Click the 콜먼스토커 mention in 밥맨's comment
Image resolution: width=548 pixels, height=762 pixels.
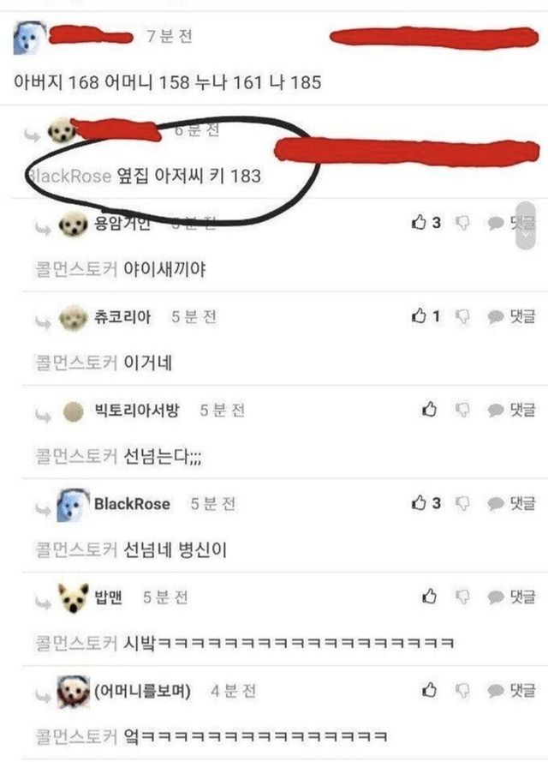(77, 643)
